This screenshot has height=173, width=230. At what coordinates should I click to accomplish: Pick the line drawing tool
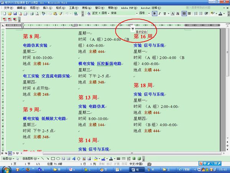tap(43, 158)
